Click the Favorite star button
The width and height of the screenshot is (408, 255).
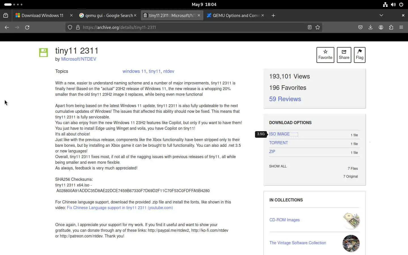325,55
